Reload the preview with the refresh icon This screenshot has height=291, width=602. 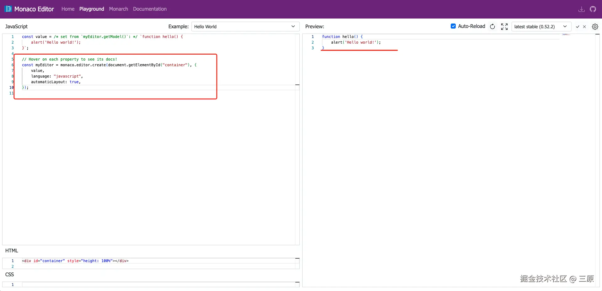pyautogui.click(x=492, y=27)
